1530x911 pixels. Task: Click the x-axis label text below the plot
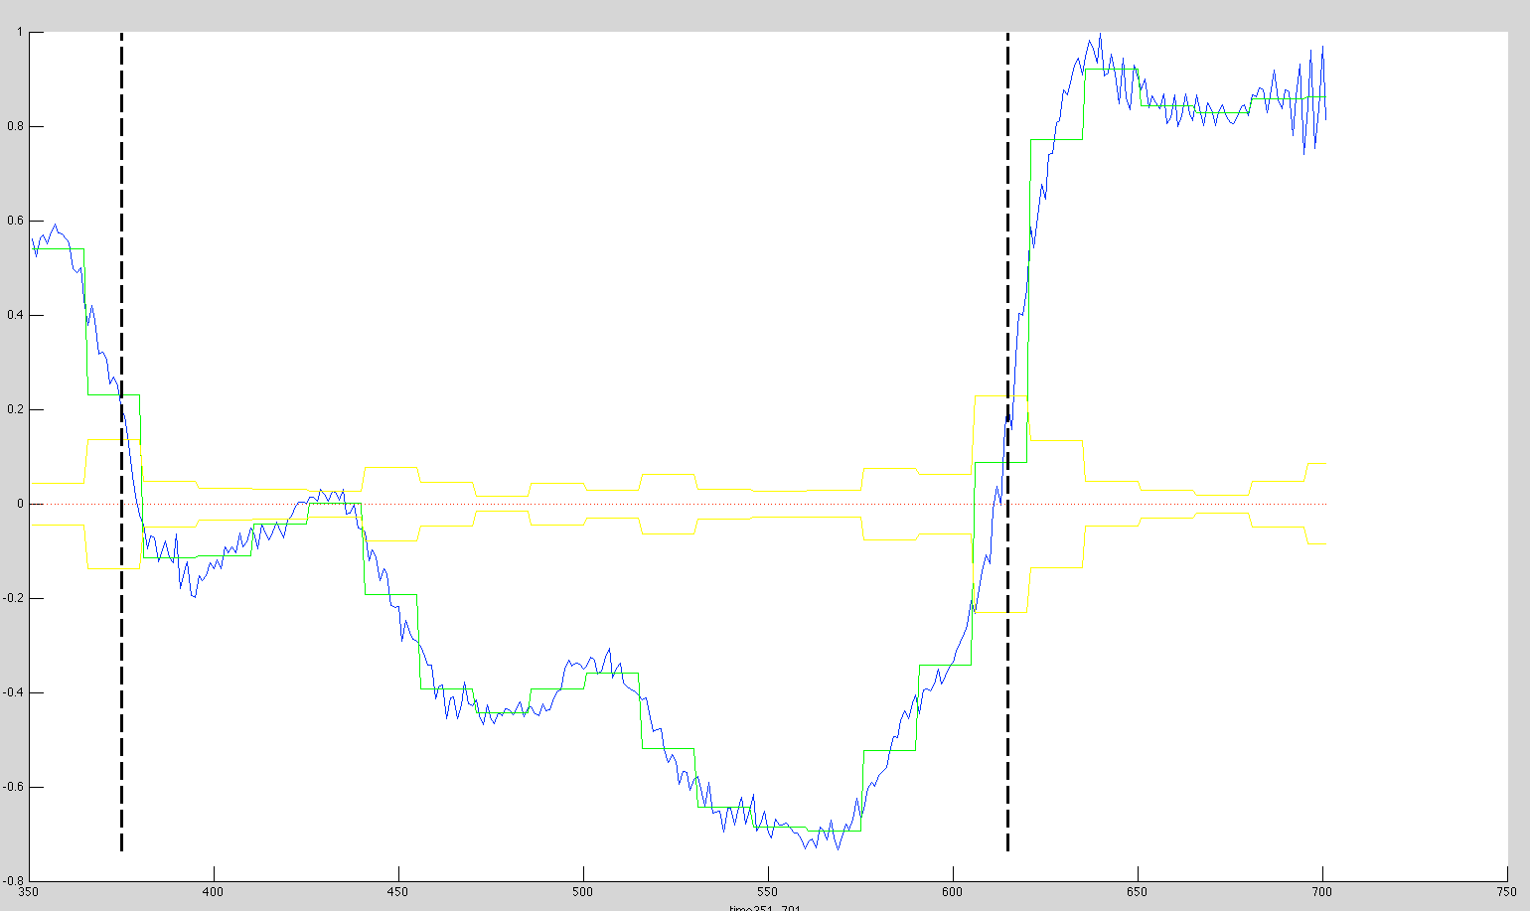tap(764, 908)
